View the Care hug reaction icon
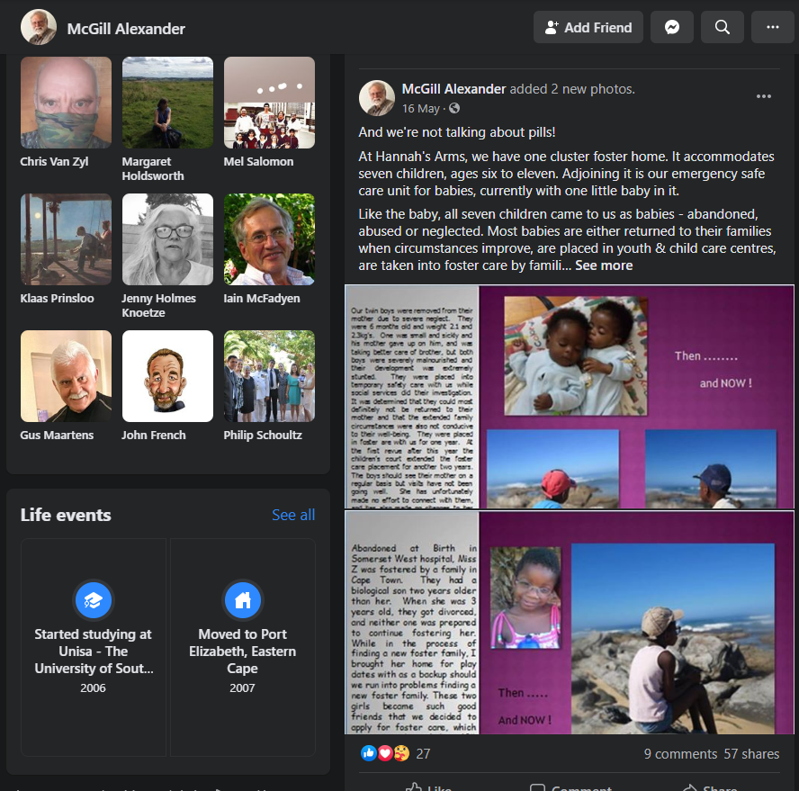Screen dimensions: 799x791 tap(401, 753)
